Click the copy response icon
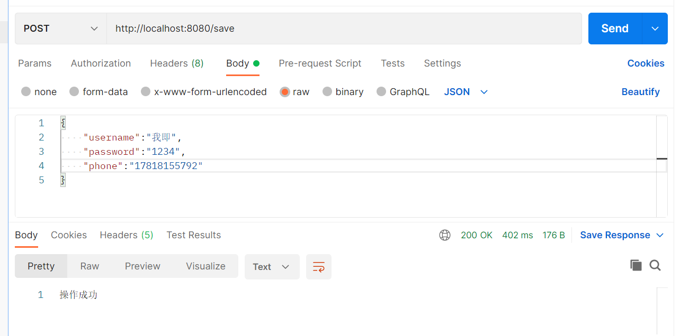 636,266
